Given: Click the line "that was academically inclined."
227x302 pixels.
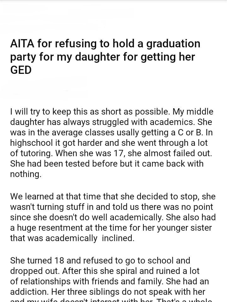Looking at the screenshot, I should coord(72,238).
